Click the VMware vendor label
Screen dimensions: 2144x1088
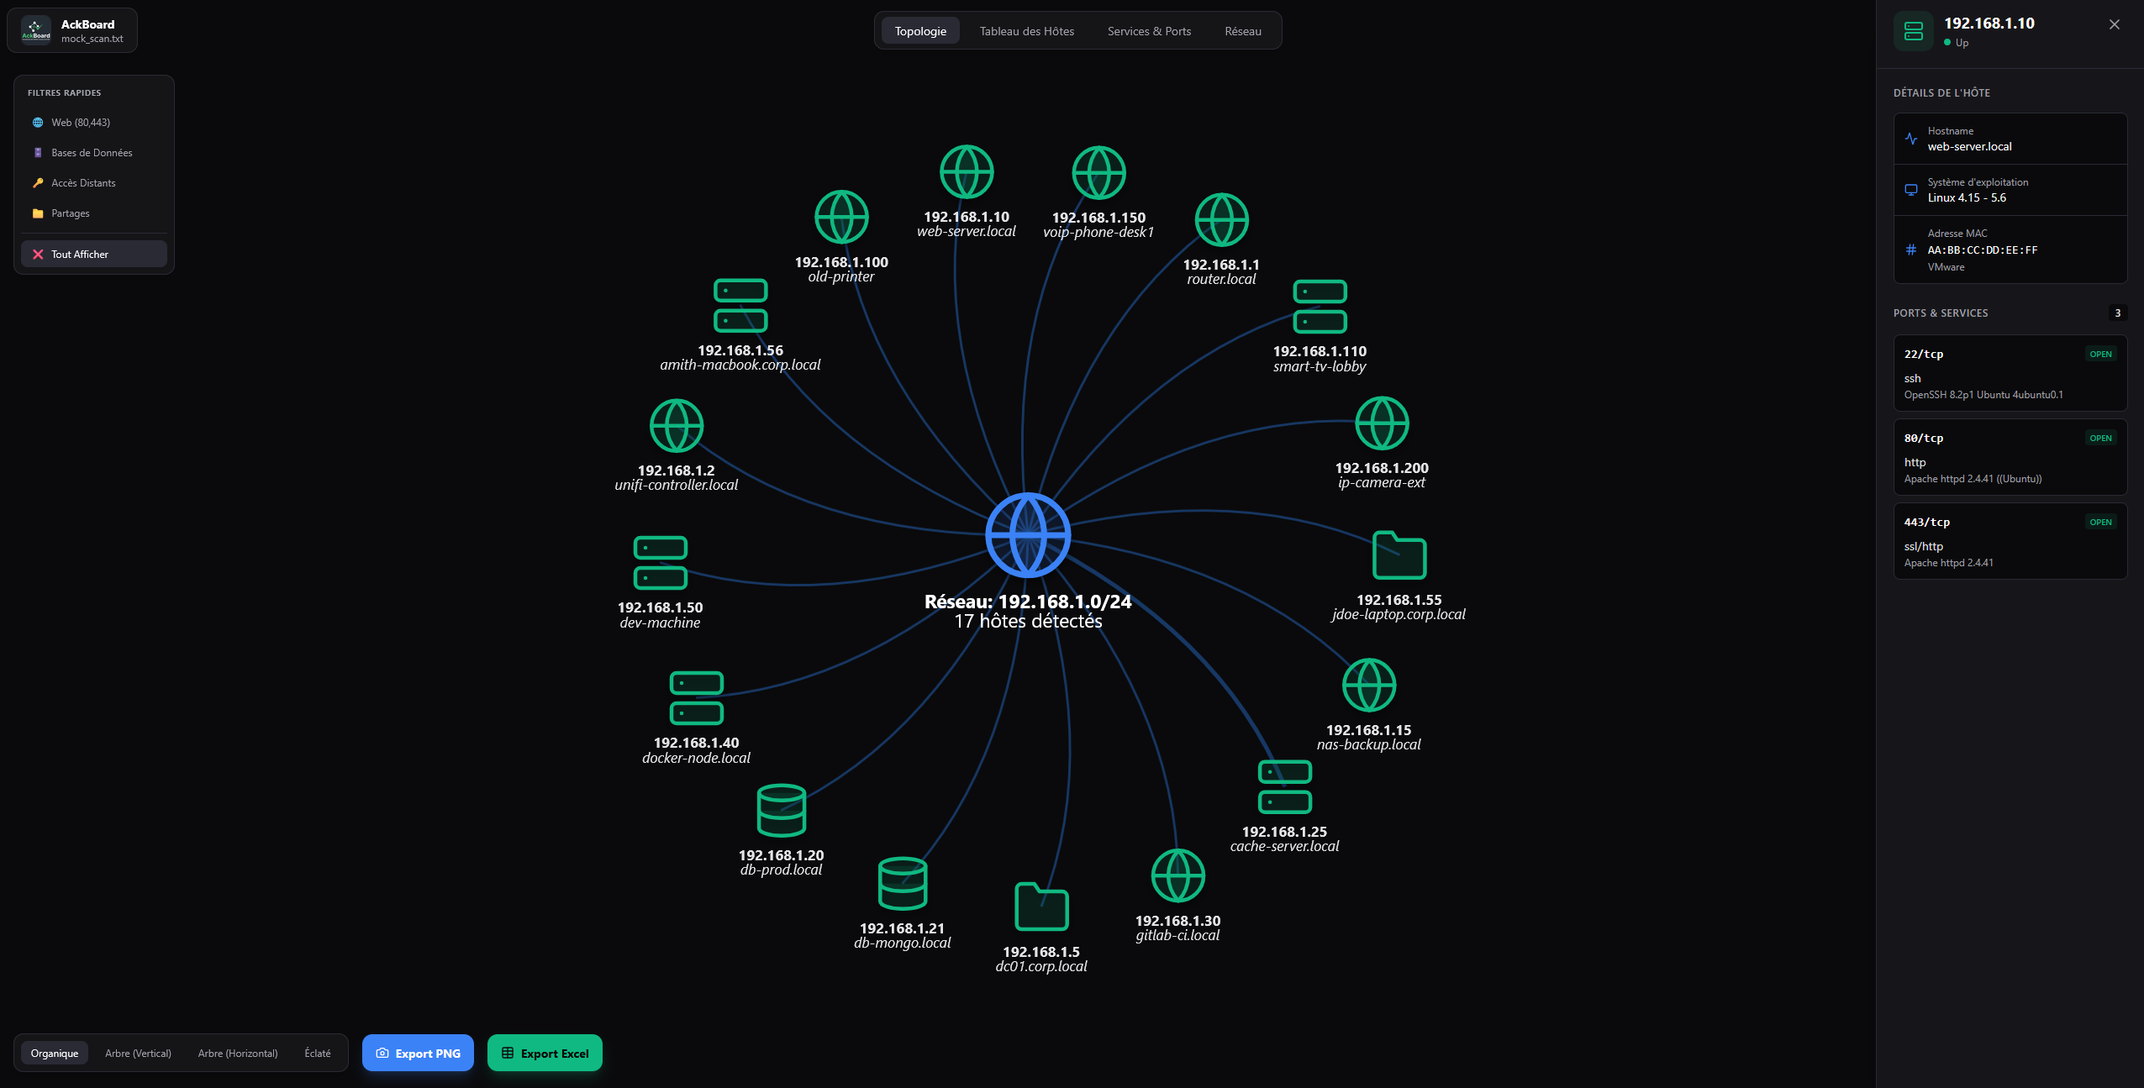(1946, 267)
